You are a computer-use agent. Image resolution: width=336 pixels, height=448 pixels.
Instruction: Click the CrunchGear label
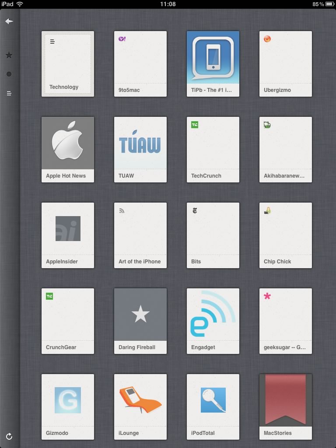coord(61,347)
